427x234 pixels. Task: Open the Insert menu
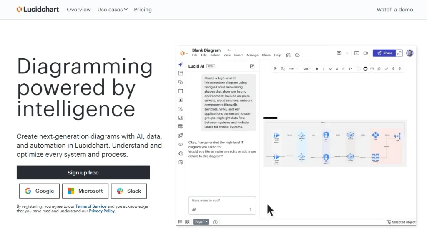pyautogui.click(x=238, y=55)
